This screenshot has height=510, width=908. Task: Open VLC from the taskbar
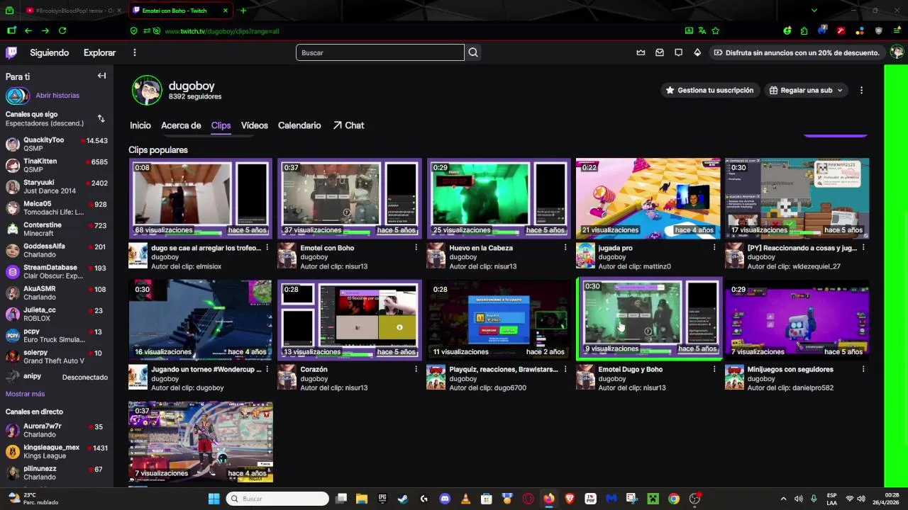click(x=465, y=499)
